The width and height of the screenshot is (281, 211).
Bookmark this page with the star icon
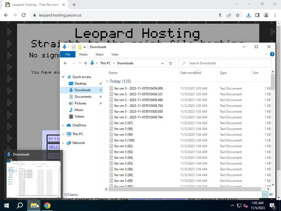(238, 15)
